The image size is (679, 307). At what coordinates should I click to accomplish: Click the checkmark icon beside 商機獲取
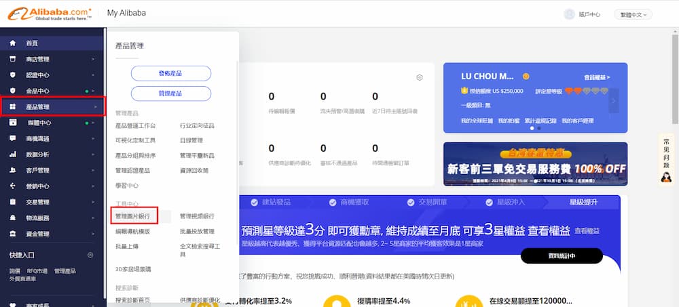(333, 203)
